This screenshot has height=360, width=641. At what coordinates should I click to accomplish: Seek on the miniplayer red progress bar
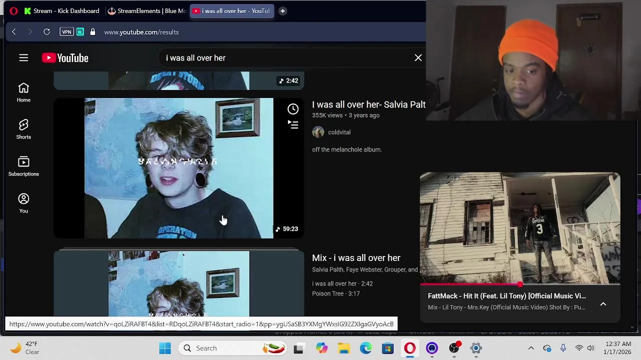click(x=520, y=284)
